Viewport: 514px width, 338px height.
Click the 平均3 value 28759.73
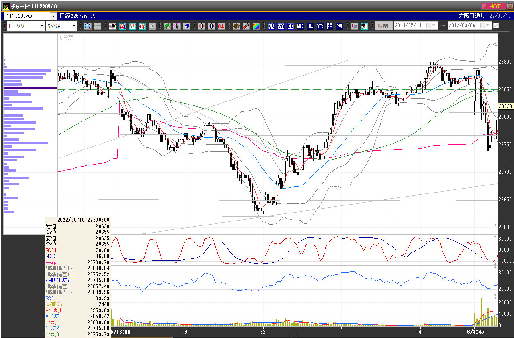point(98,334)
